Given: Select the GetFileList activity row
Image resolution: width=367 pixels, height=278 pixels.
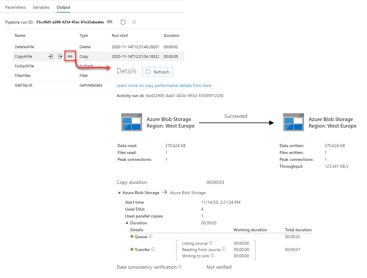Looking at the screenshot, I should (61, 85).
